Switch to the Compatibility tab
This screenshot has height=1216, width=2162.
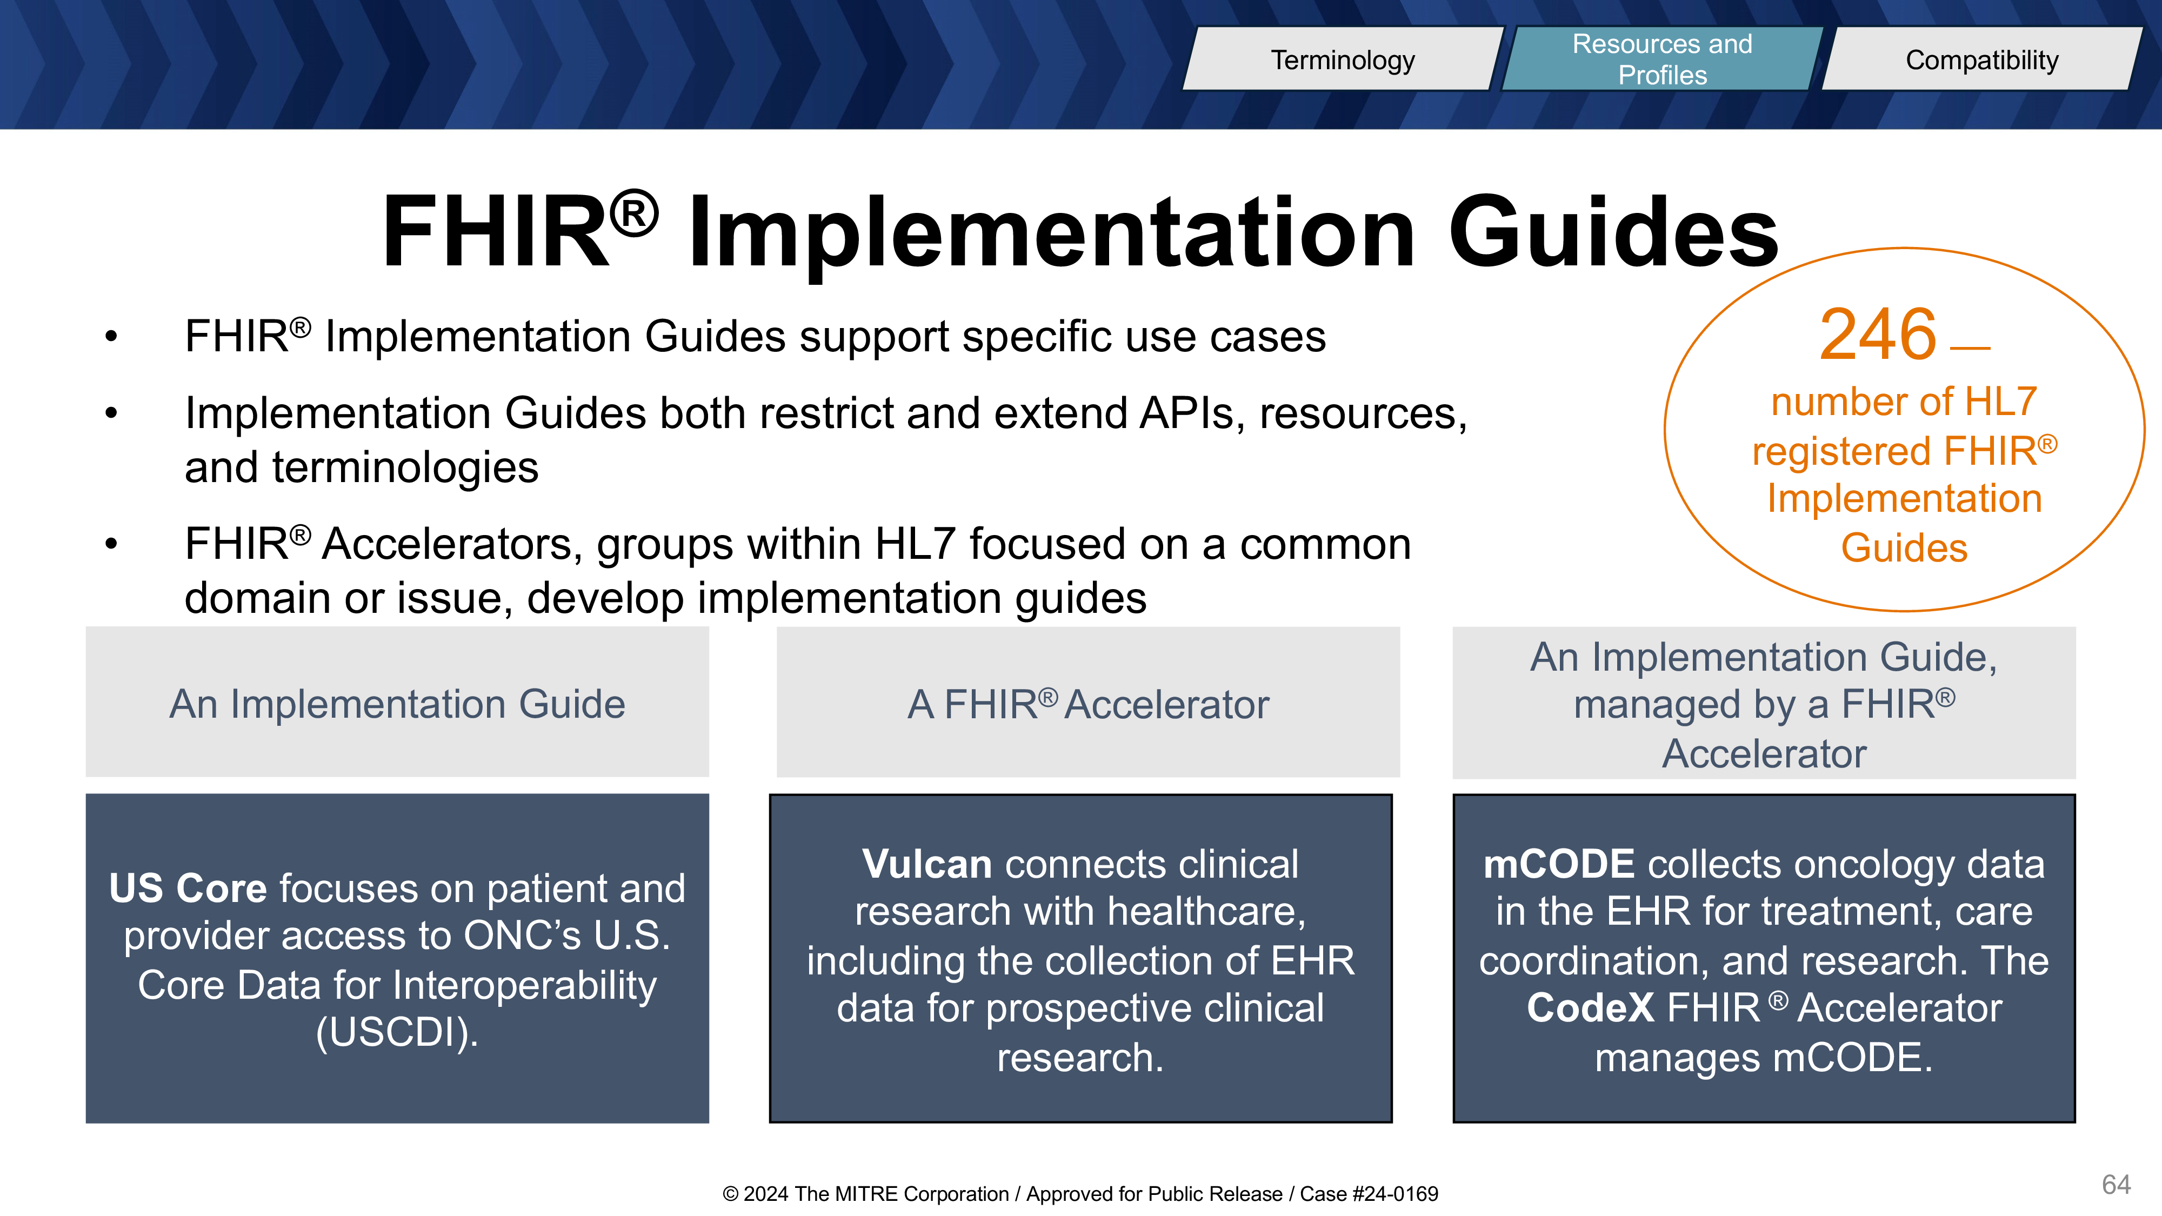1981,59
